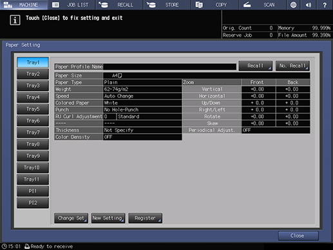333x250 pixels.
Task: Click the COPY tab icon
Action: click(x=199, y=5)
